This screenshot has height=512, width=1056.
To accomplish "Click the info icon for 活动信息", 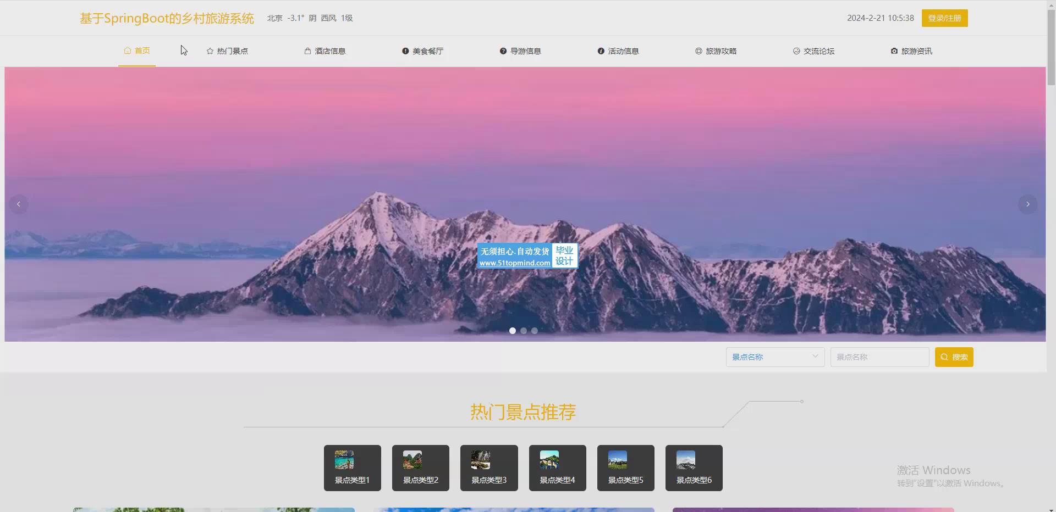I will (601, 51).
